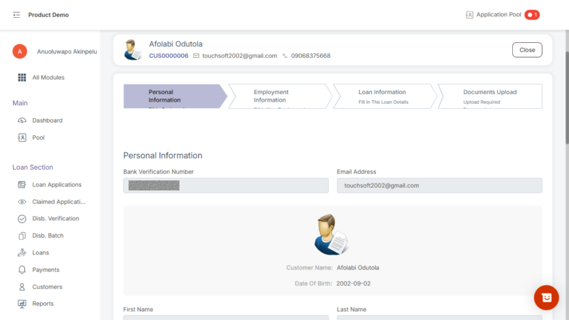Click the Pool sidebar icon
Viewport: 569px width, 320px height.
click(x=22, y=137)
